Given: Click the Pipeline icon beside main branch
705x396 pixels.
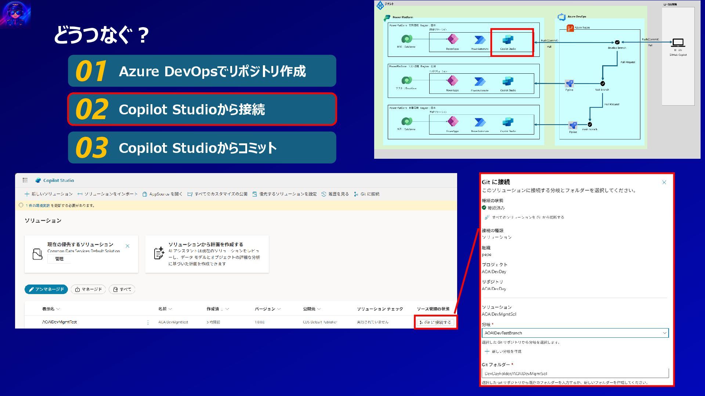Looking at the screenshot, I should pos(573,125).
